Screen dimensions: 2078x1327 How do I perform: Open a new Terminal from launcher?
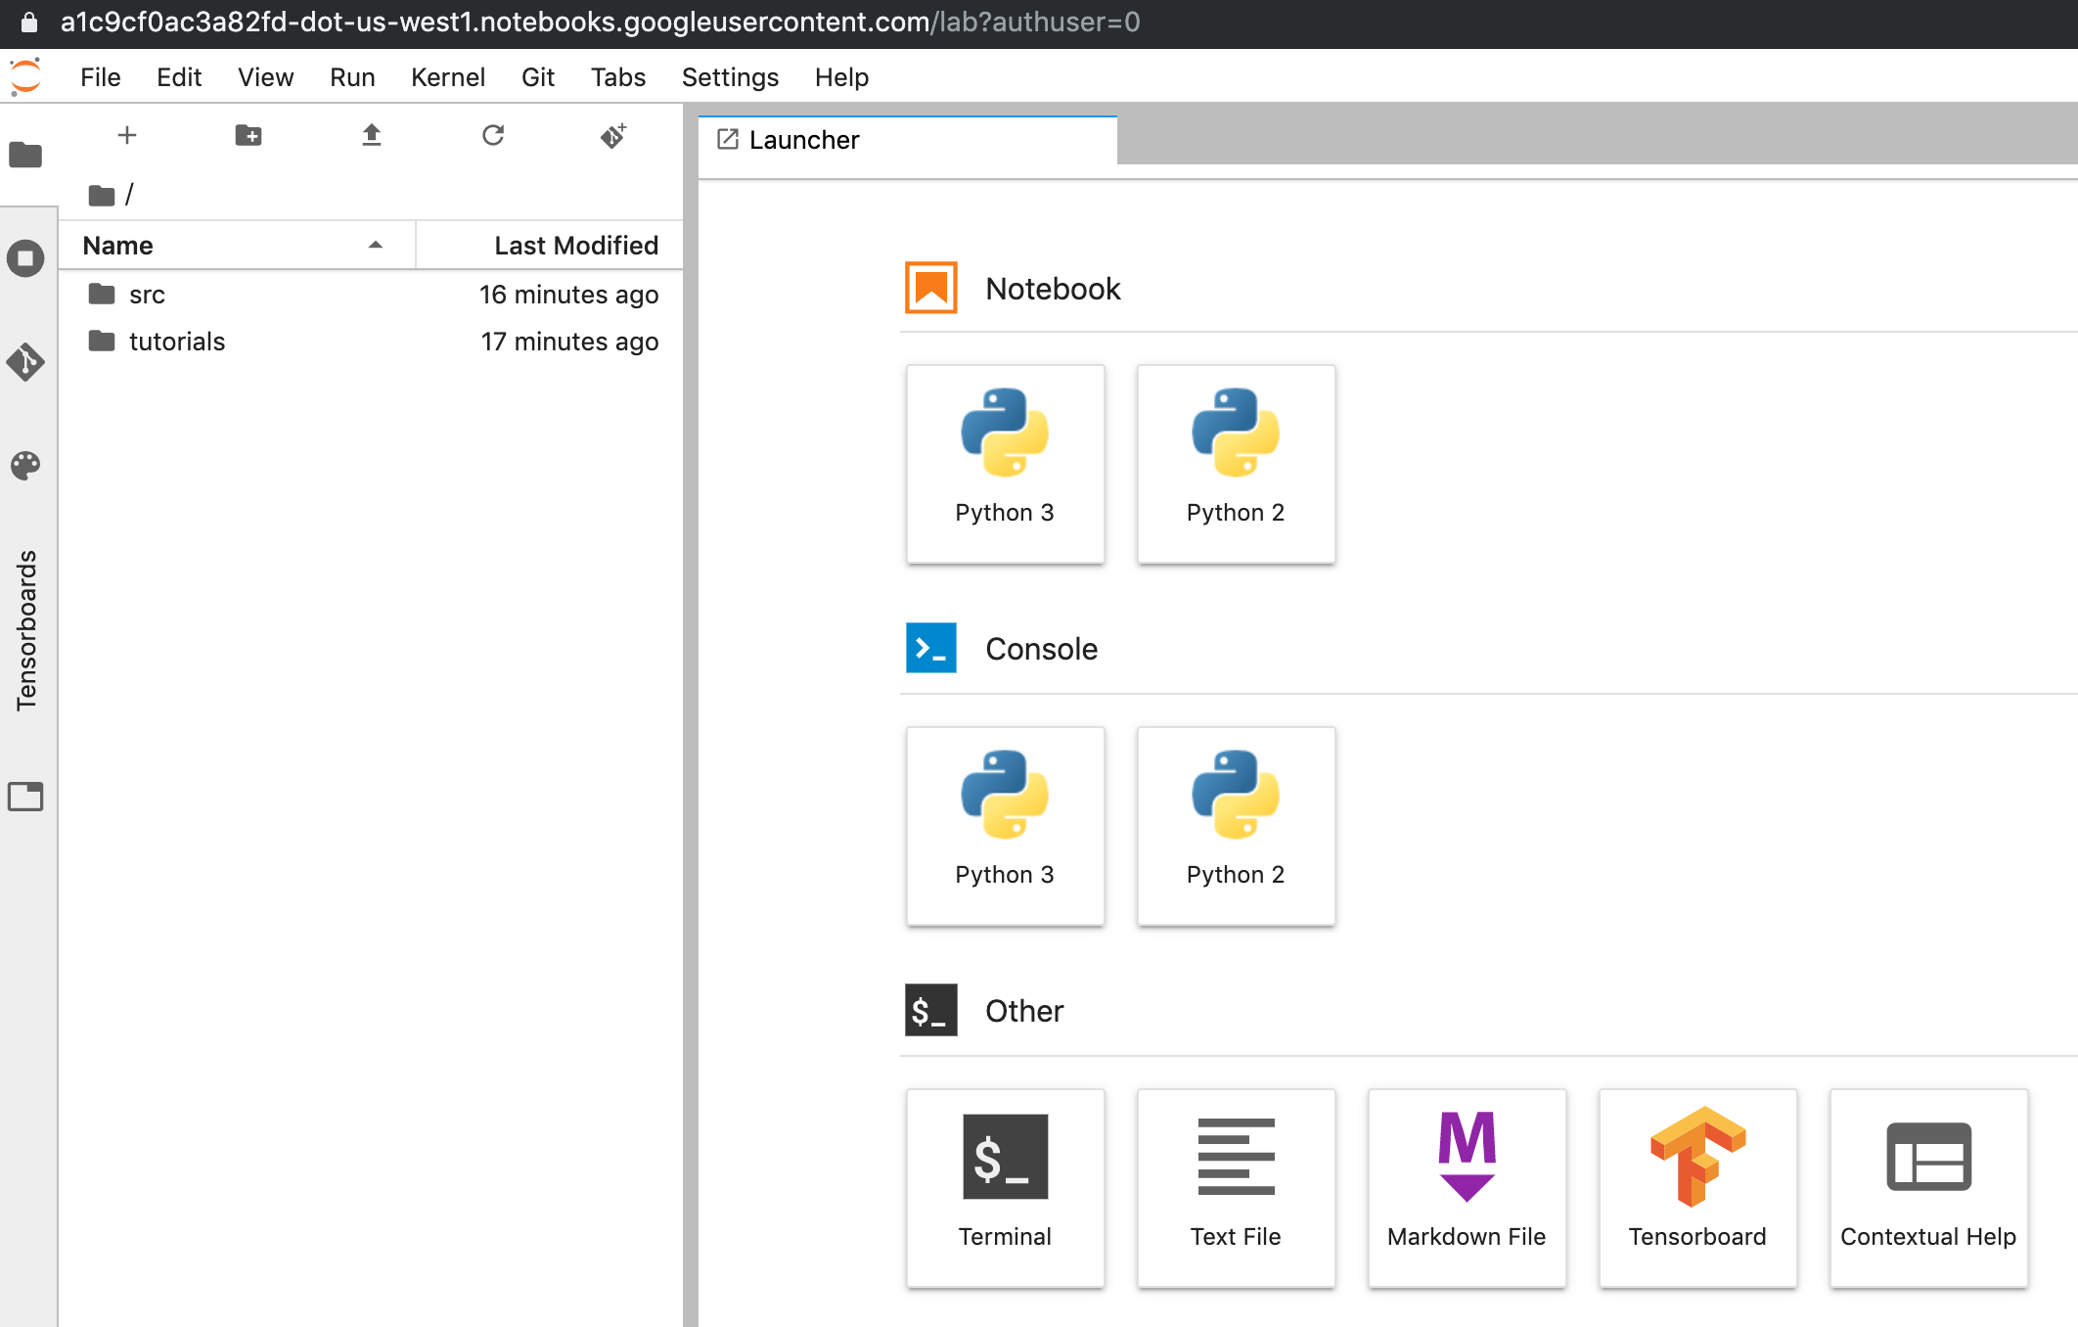(1005, 1187)
